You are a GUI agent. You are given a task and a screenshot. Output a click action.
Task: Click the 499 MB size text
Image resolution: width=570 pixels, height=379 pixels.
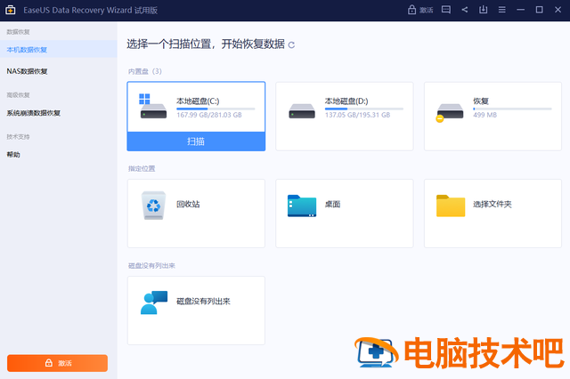pyautogui.click(x=484, y=115)
